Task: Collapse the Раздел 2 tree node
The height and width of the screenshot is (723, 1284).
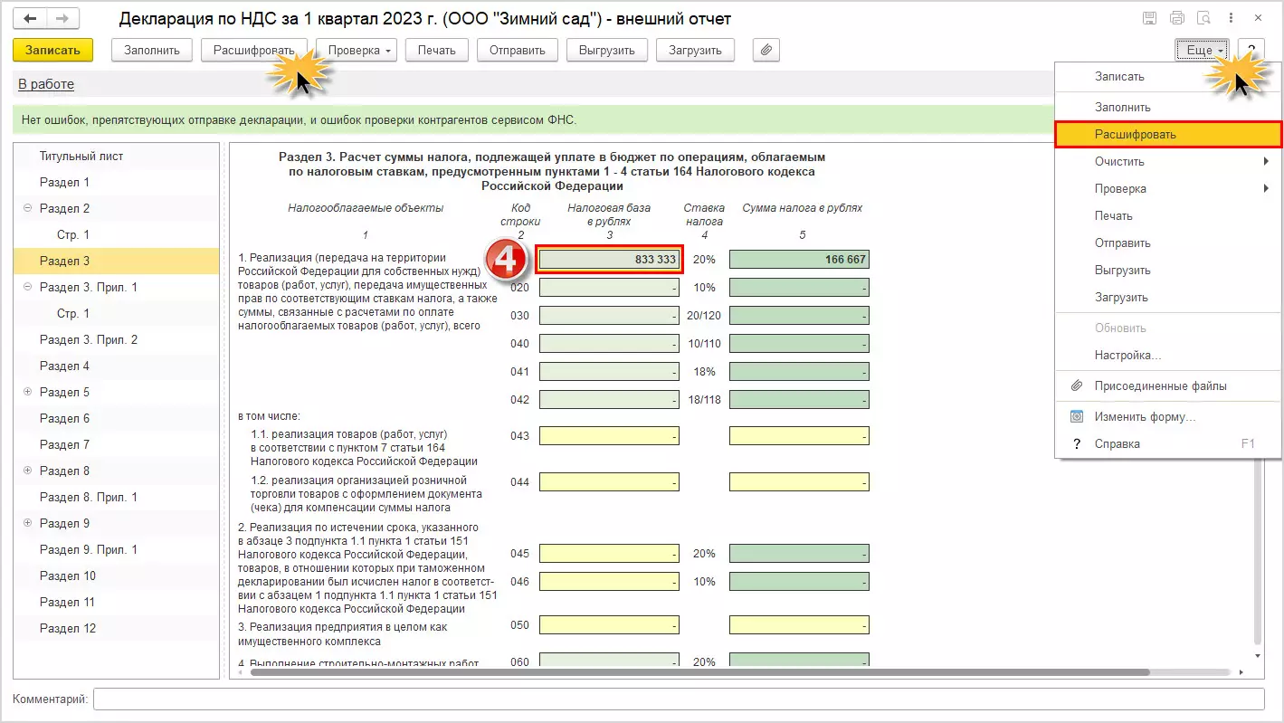Action: 27,208
